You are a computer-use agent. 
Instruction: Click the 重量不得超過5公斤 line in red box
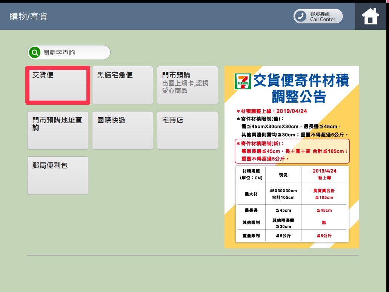point(265,159)
